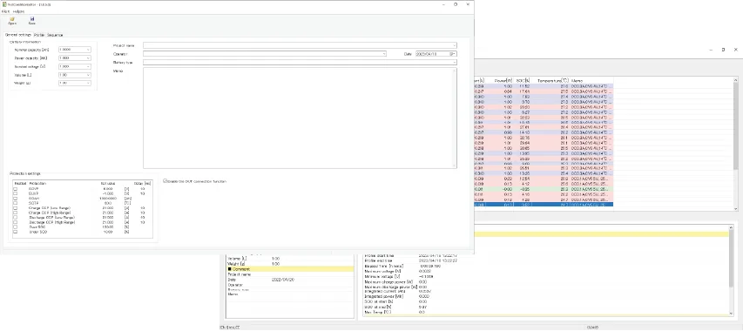Image resolution: width=743 pixels, height=331 pixels.
Task: Enable the SOAH protection checkbox
Action: [15, 199]
